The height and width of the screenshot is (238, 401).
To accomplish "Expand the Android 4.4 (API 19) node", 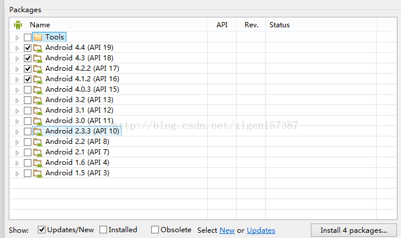I will coord(17,48).
